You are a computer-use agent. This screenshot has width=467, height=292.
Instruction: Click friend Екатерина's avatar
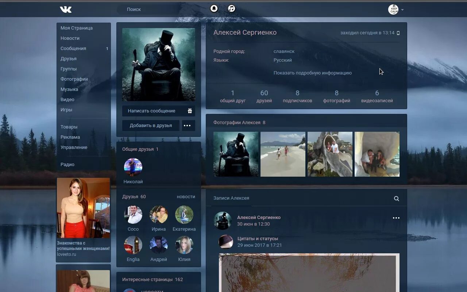(x=184, y=215)
